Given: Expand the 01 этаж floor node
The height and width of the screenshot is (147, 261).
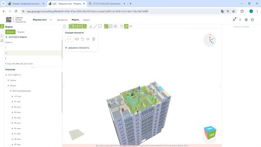Looking at the screenshot, I should pyautogui.click(x=12, y=102).
